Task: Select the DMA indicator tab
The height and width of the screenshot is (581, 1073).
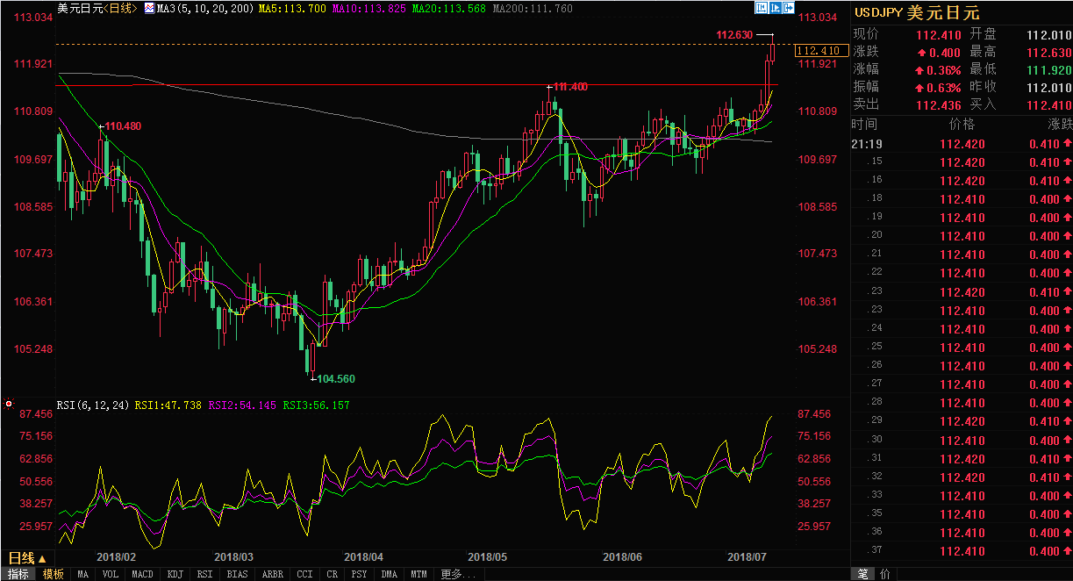Action: (390, 574)
